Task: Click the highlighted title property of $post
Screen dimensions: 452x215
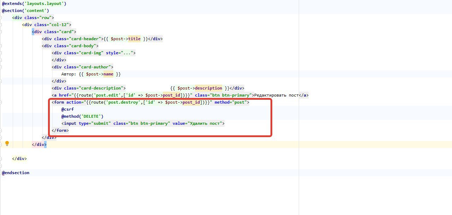Action: pos(134,39)
